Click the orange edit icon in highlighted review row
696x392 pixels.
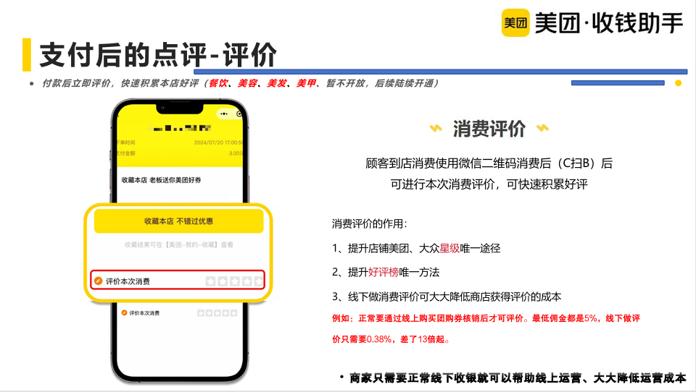coord(98,281)
